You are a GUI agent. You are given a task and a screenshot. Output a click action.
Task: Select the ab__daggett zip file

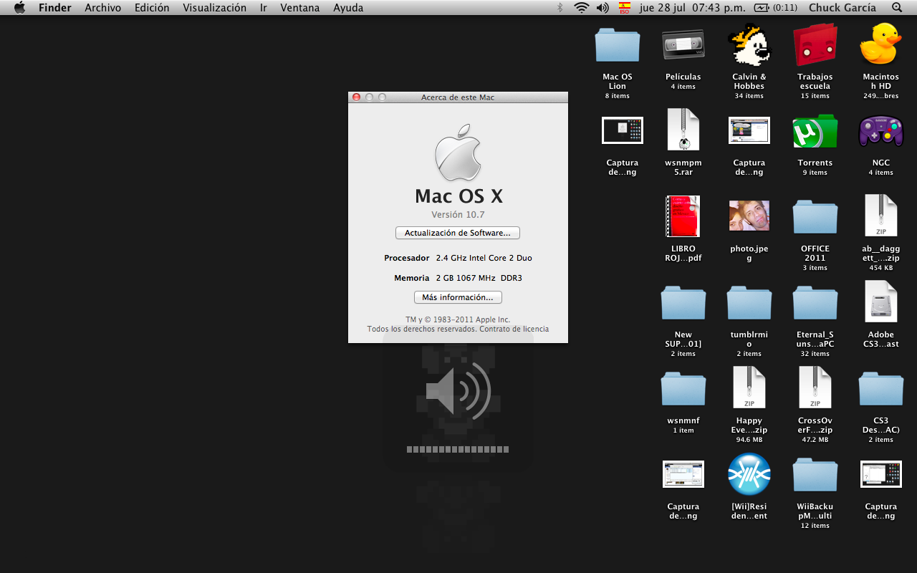click(x=880, y=216)
